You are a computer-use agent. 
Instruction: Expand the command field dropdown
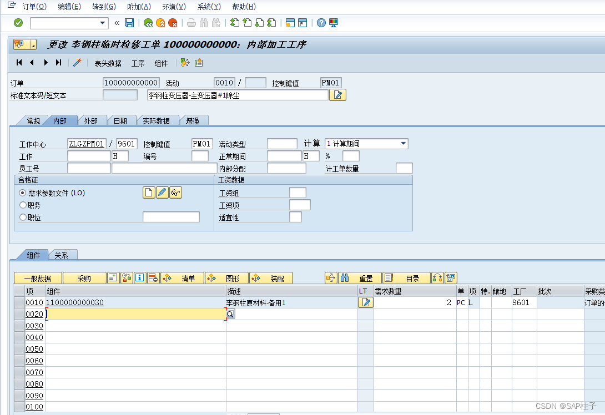(x=103, y=23)
